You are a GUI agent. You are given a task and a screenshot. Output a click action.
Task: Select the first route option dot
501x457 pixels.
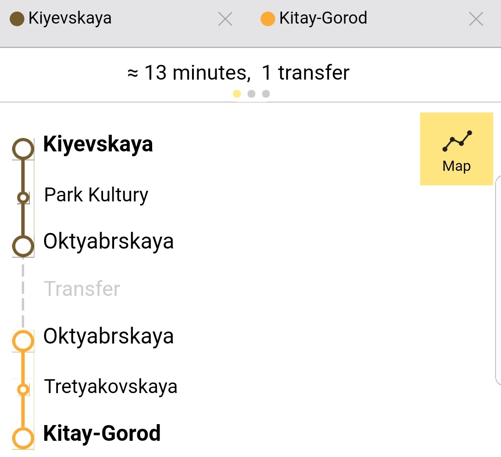[x=237, y=94]
